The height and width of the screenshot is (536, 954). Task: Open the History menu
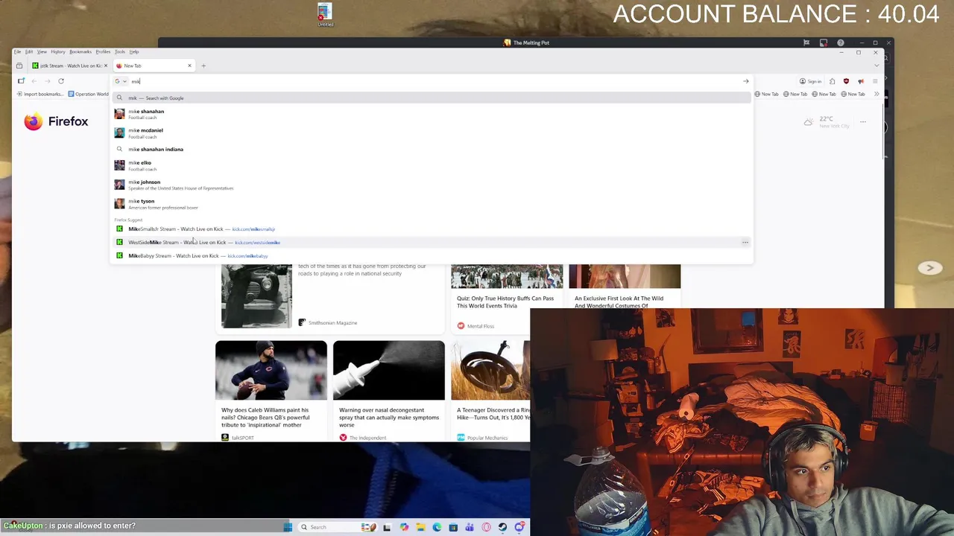tap(57, 51)
